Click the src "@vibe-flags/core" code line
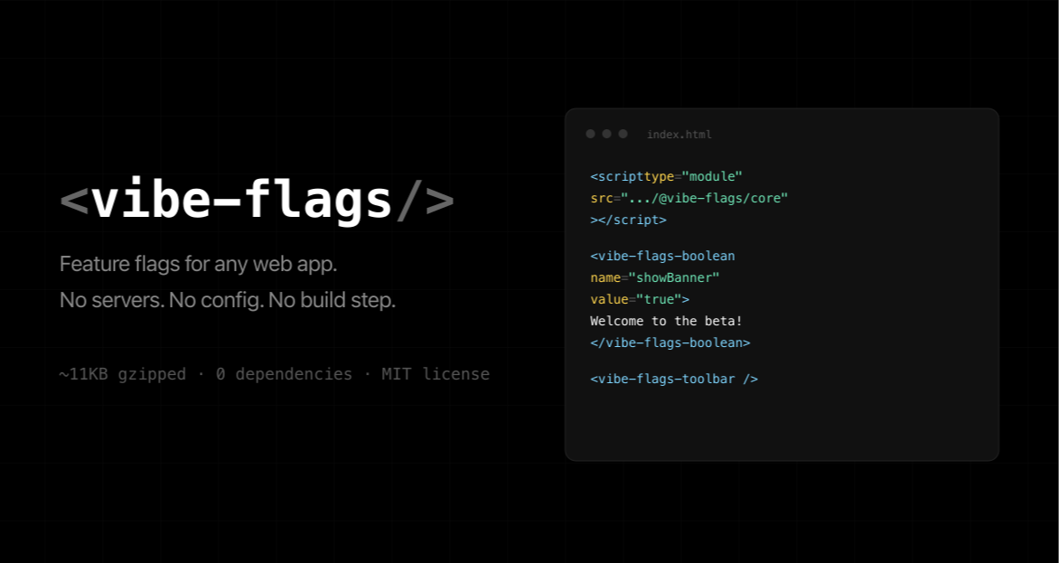The height and width of the screenshot is (563, 1059). [689, 198]
